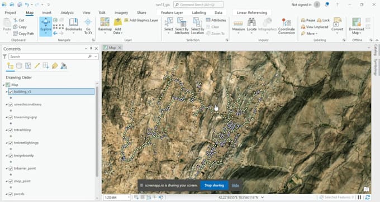Open the coordinate display units dropdown
380x202 pixels.
[262, 198]
